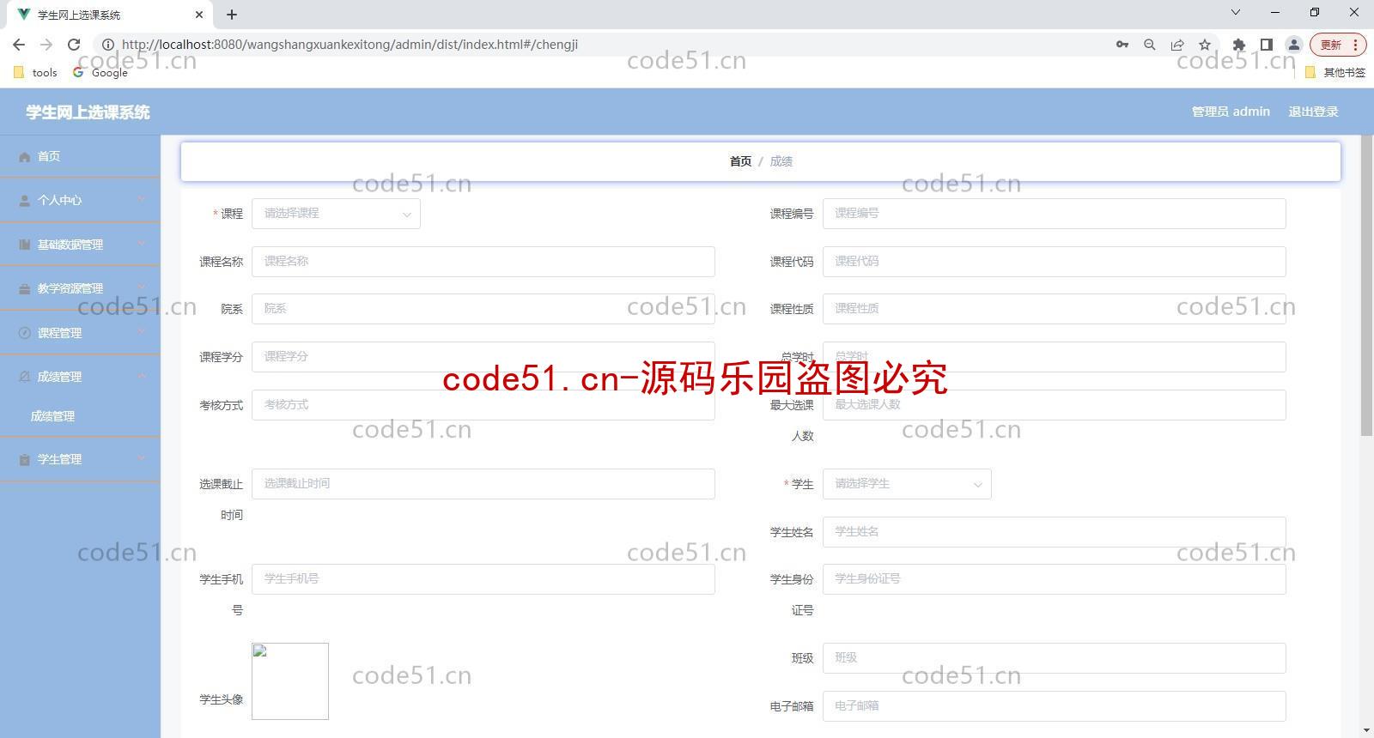Viewport: 1374px width, 738px height.
Task: Click the site info icon in address bar
Action: (108, 45)
